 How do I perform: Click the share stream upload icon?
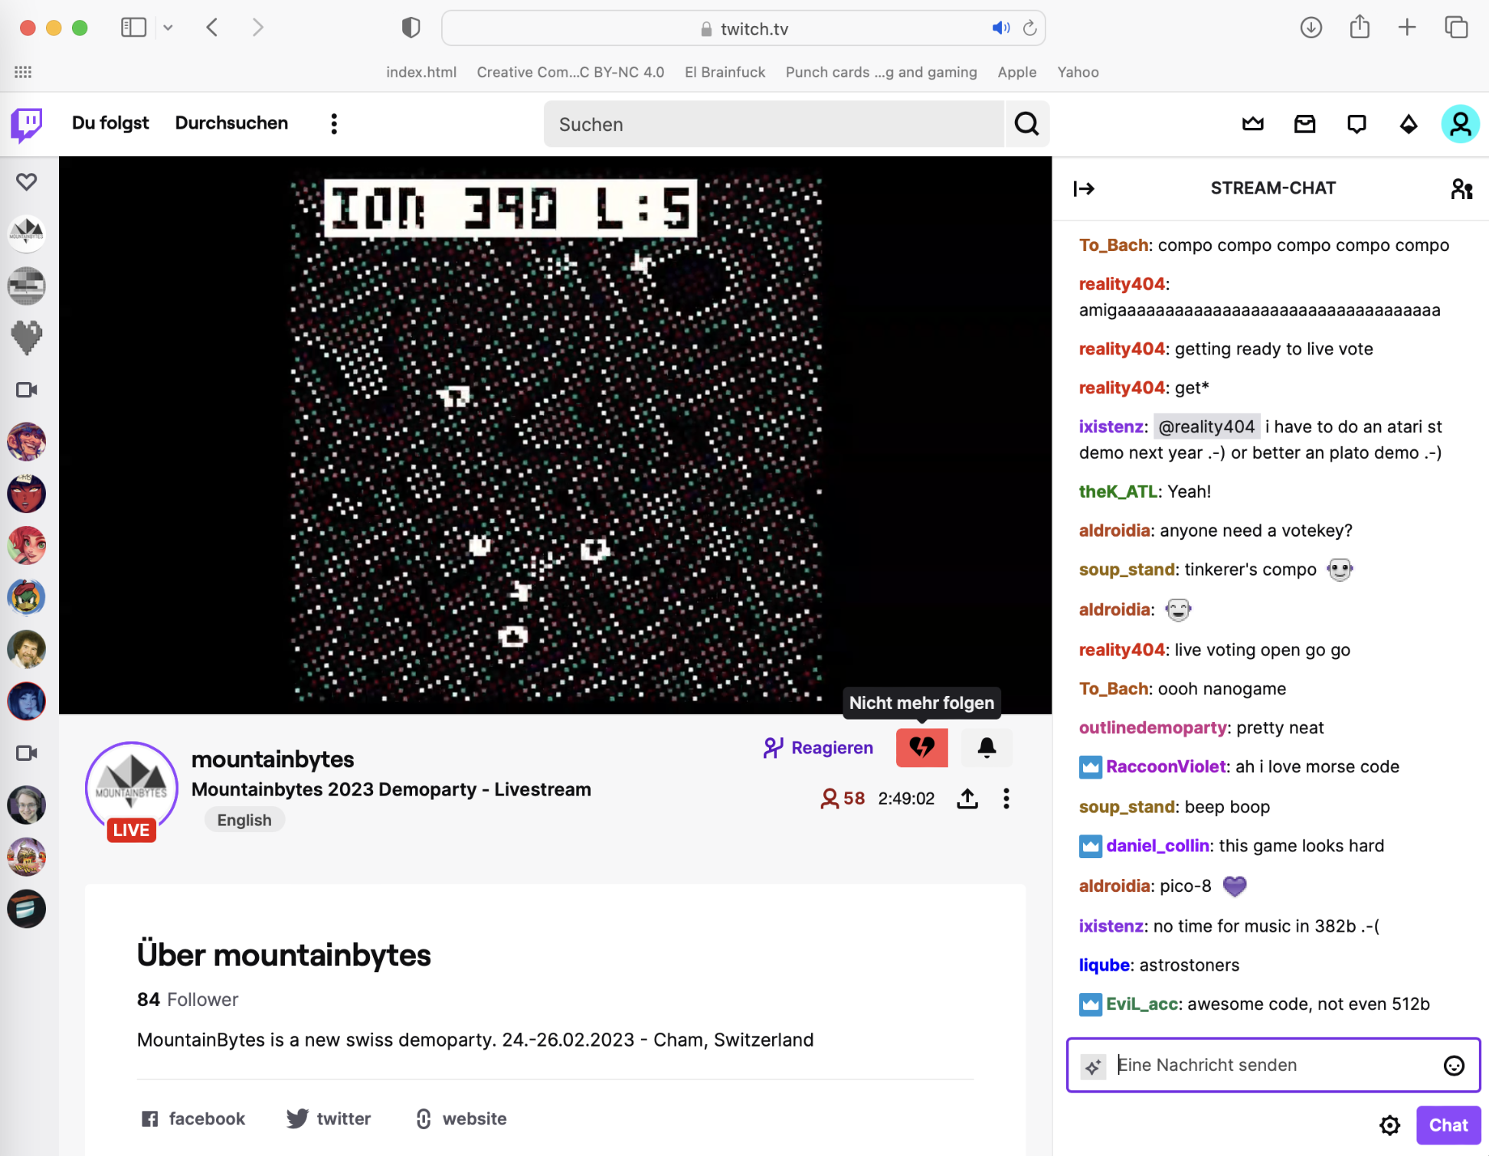(967, 798)
